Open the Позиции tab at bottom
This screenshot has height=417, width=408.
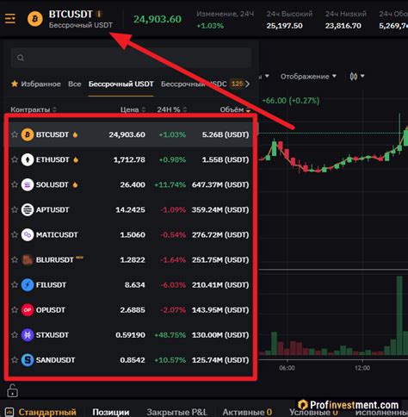click(111, 412)
